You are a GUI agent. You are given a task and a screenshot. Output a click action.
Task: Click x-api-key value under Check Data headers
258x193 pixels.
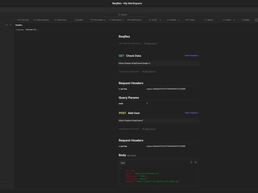tap(166, 89)
